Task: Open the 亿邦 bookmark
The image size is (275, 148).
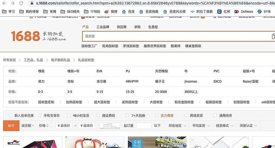Action: [x=224, y=11]
